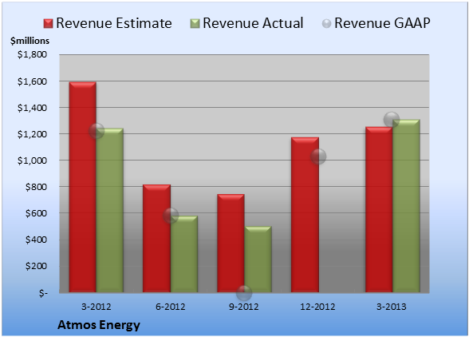Select the red estimate bar for 12-2012

(305, 215)
